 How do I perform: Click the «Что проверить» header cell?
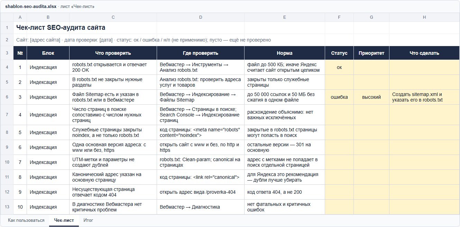[x=113, y=53]
